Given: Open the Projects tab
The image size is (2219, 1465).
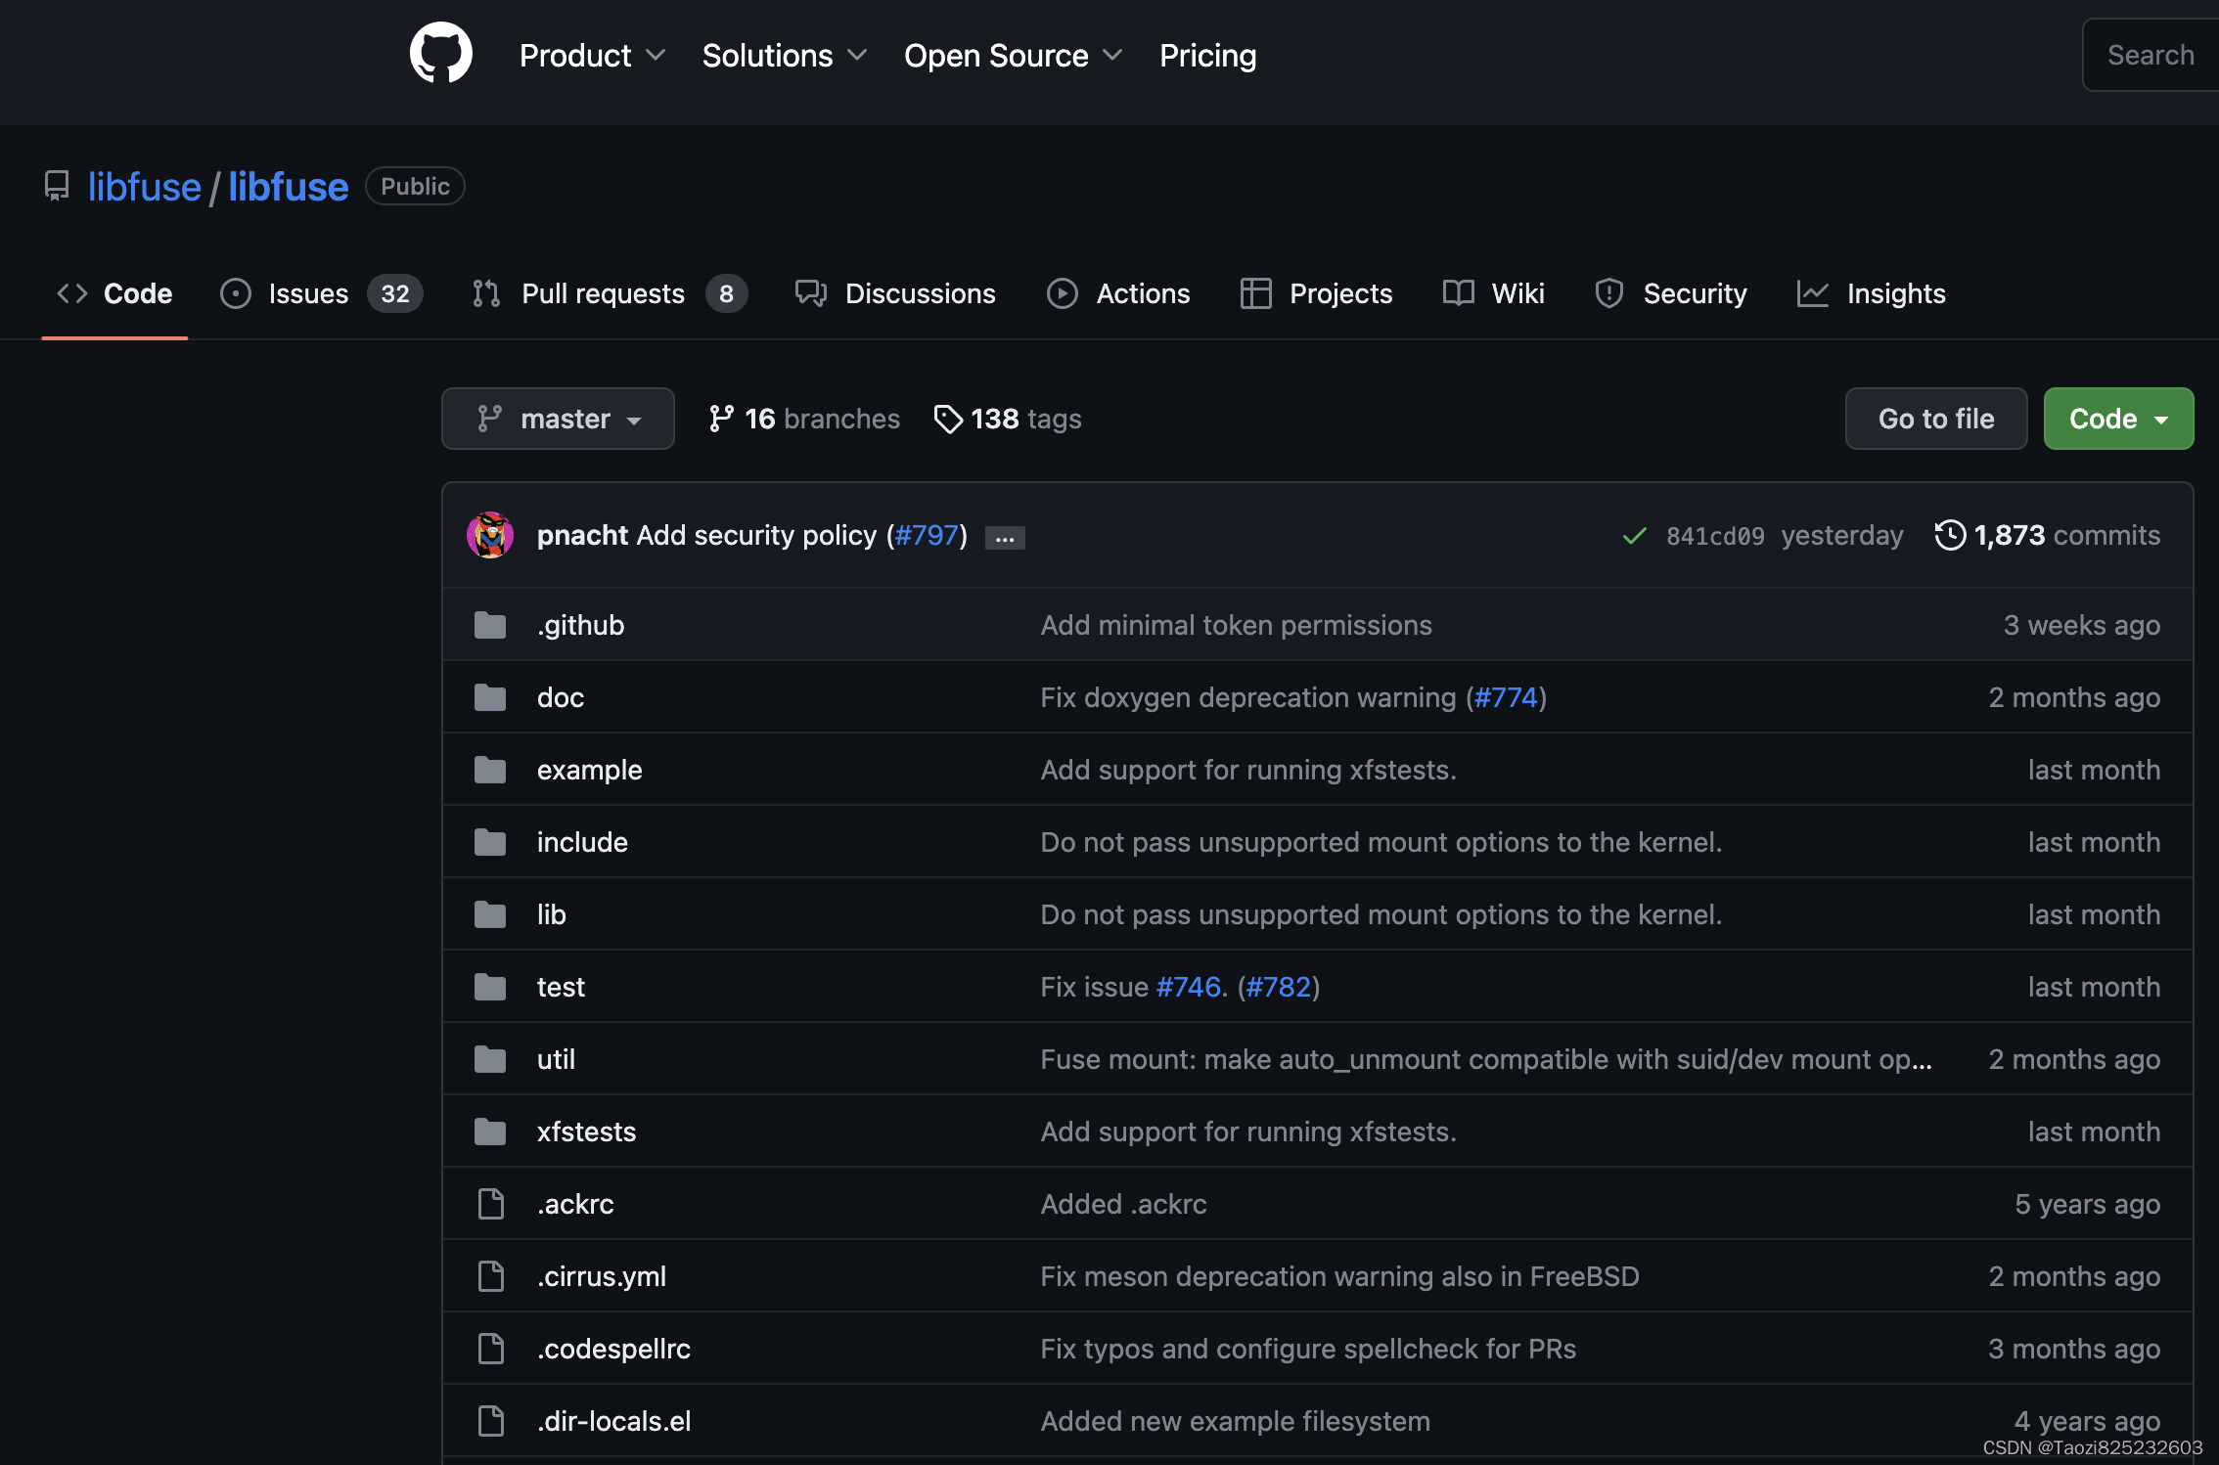Looking at the screenshot, I should [x=1316, y=293].
